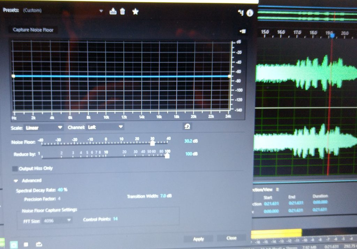Delete the preset with the trash icon
Screen dimensions: 357x249
[x=122, y=11]
